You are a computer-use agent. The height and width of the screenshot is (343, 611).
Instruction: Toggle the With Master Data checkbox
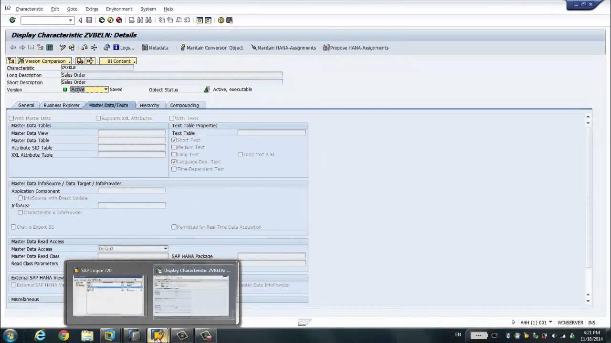[11, 118]
